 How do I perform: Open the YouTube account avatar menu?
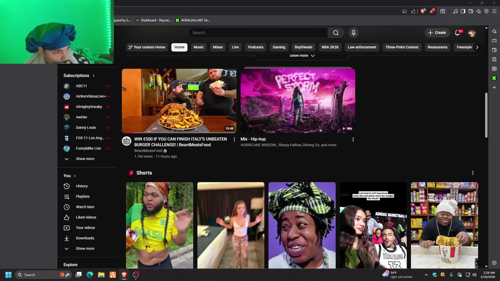coord(472,33)
